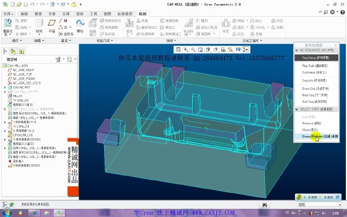Click Seq Setup in NC Sequence menu
The image size is (347, 217).
pyautogui.click(x=316, y=57)
